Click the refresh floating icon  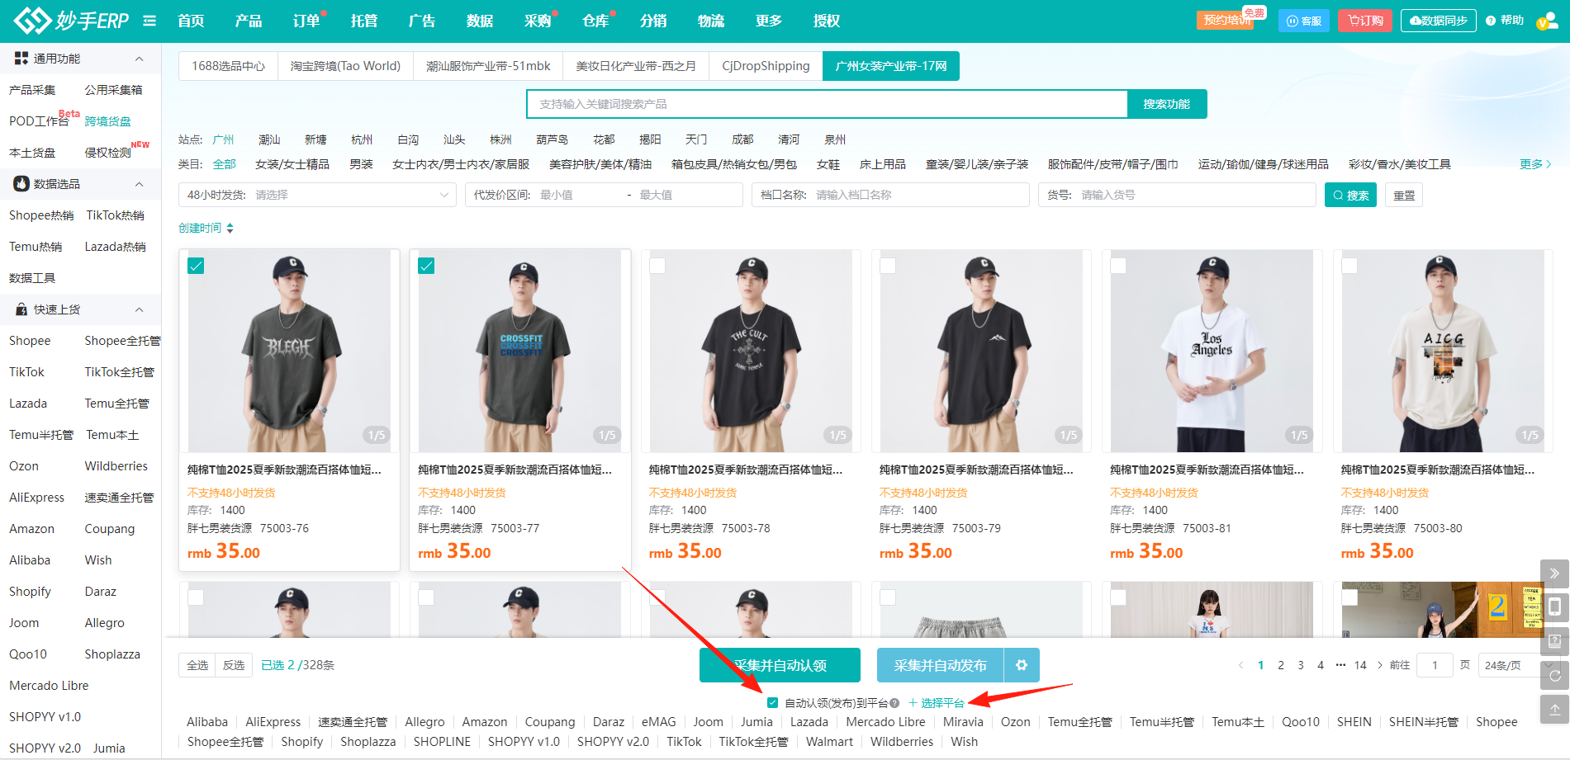(x=1554, y=675)
